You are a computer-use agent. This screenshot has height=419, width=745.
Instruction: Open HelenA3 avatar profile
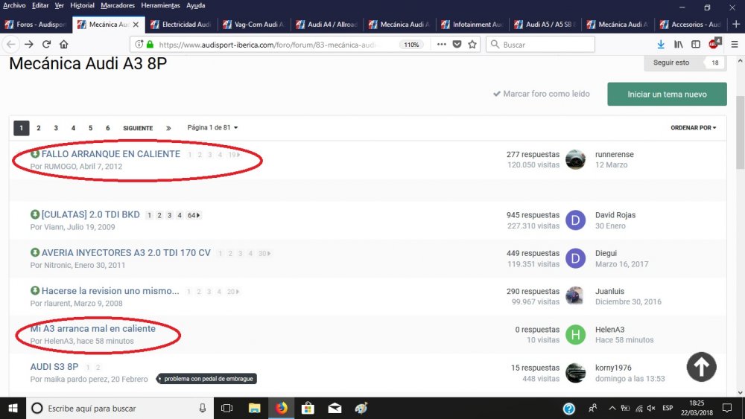[575, 335]
